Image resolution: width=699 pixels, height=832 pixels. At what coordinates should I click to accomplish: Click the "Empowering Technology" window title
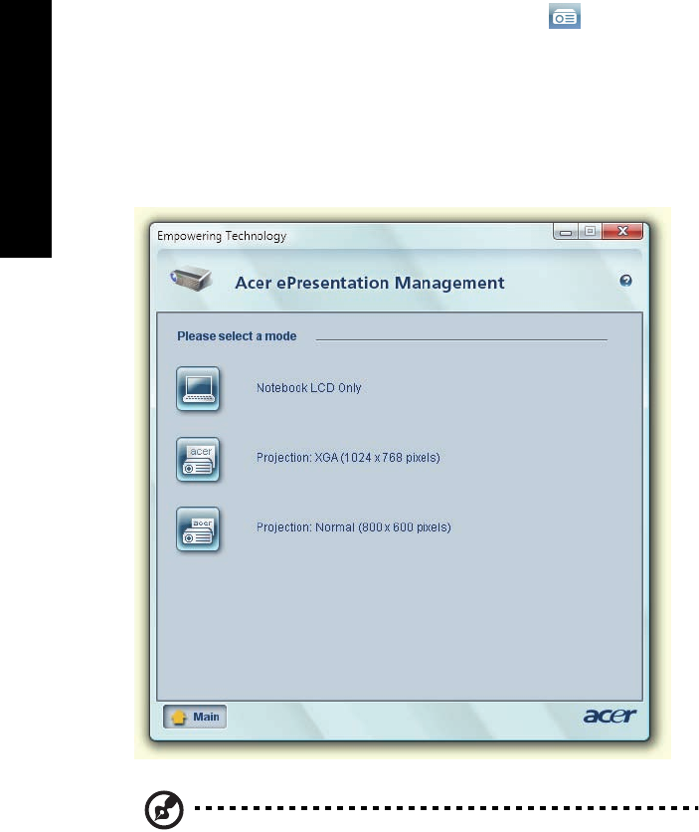(x=222, y=236)
